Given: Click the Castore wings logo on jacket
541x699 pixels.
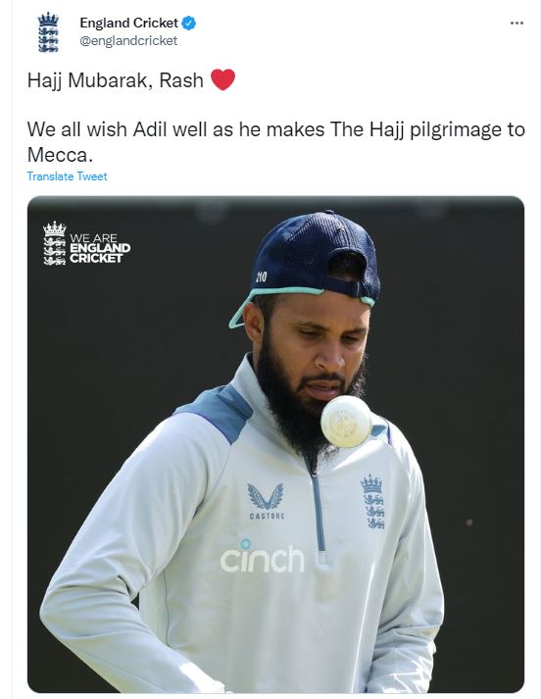Looking at the screenshot, I should click(x=266, y=501).
